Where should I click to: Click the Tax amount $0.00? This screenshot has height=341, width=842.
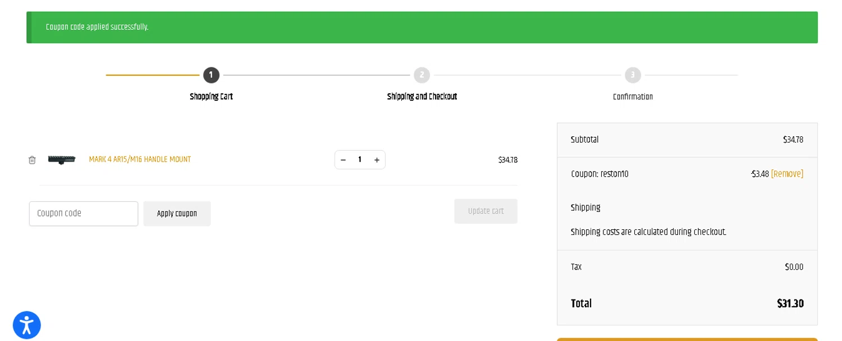[x=794, y=267]
